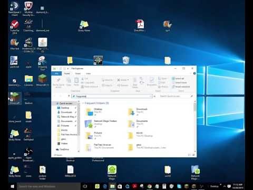Open the Move to dropdown
253x190 pixels.
108,80
